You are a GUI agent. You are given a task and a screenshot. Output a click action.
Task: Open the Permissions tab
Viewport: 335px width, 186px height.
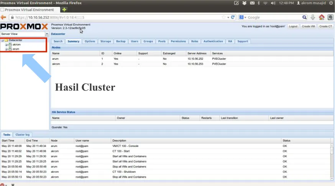pos(178,41)
